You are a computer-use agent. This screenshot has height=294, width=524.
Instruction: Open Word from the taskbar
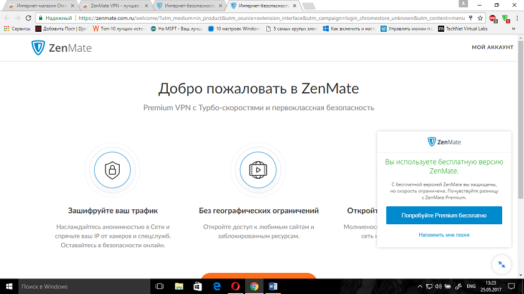[273, 287]
